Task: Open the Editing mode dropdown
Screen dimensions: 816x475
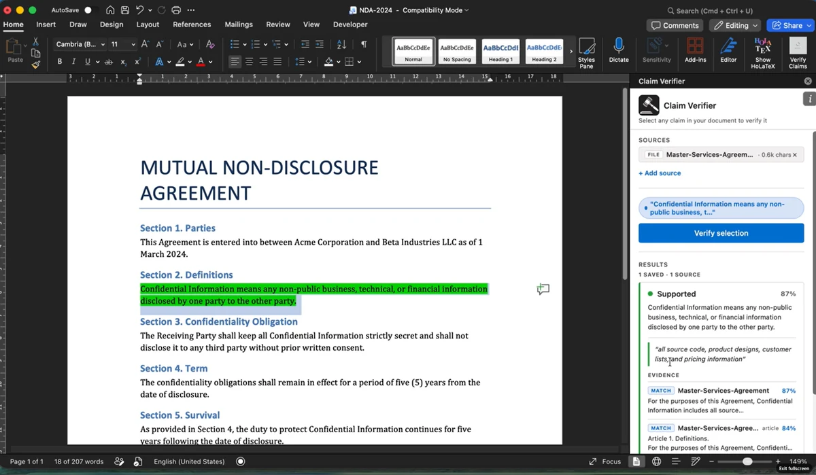Action: [x=736, y=25]
